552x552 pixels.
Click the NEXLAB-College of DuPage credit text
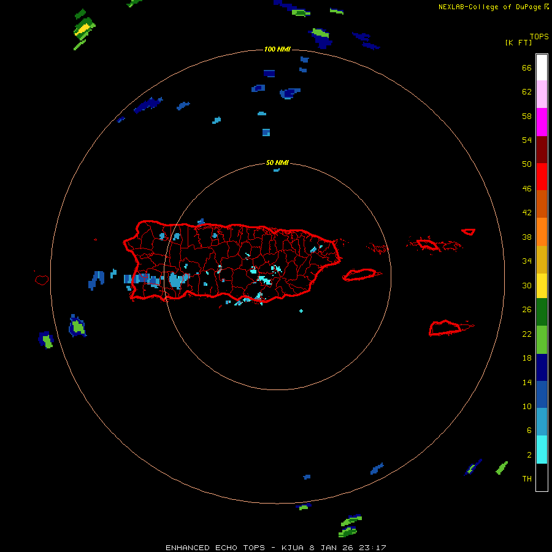(490, 7)
